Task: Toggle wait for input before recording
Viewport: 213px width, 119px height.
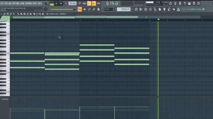Action: point(84,3)
